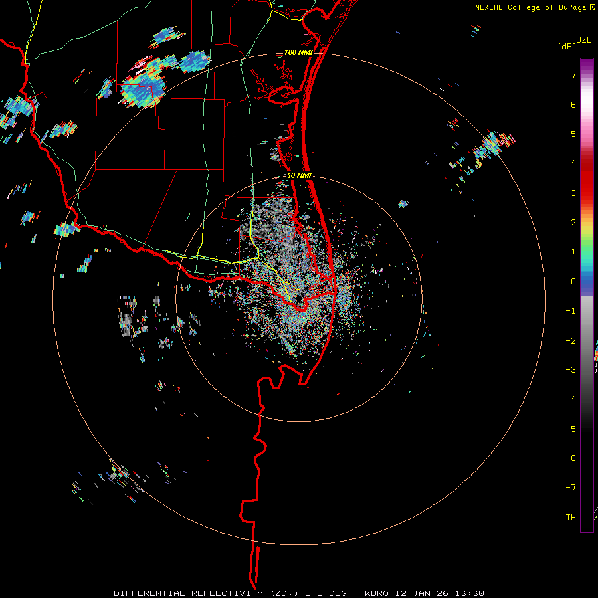Click the 0 value on the color scale
The height and width of the screenshot is (598, 598).
click(x=573, y=282)
